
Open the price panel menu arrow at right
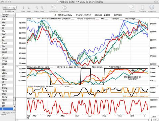[x=158, y=18]
